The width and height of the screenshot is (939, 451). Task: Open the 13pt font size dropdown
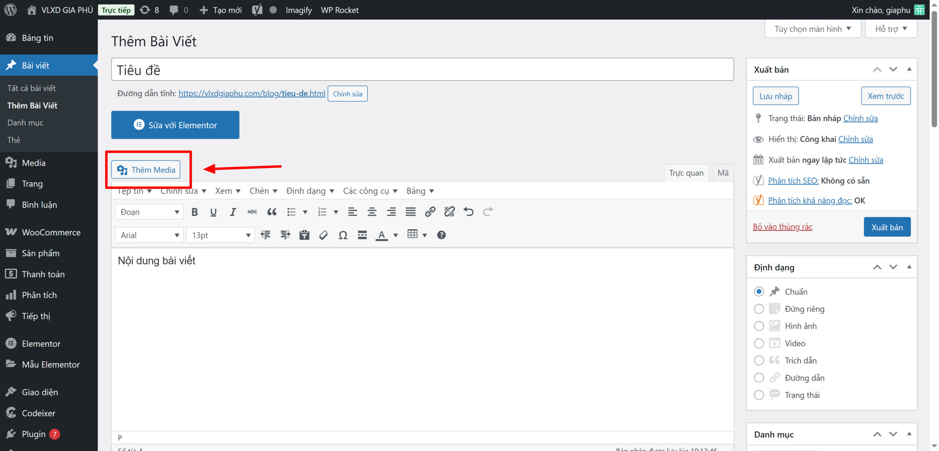pyautogui.click(x=220, y=235)
